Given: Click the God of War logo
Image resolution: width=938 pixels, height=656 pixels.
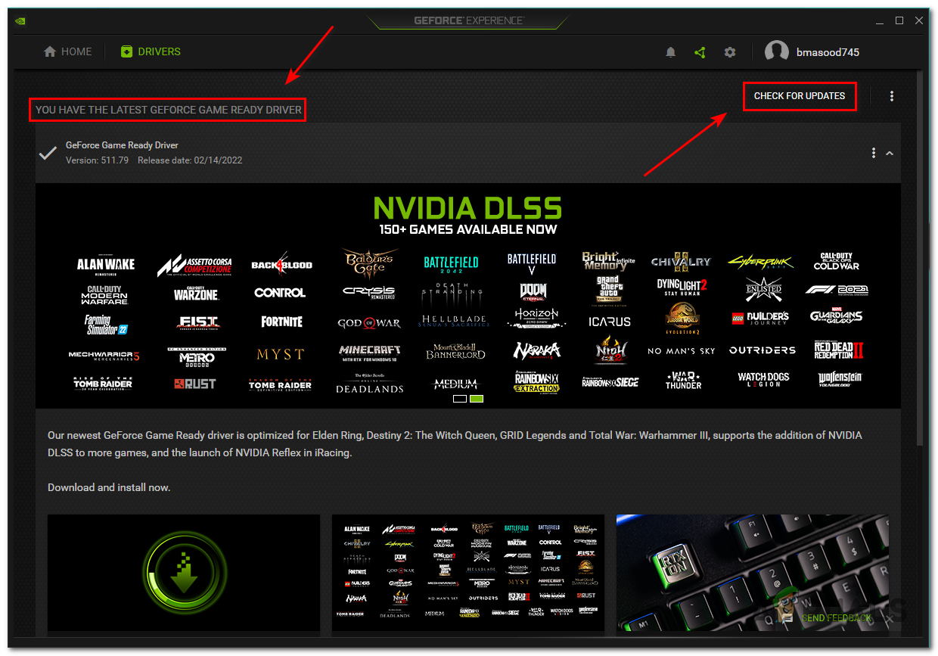Looking at the screenshot, I should pos(369,323).
